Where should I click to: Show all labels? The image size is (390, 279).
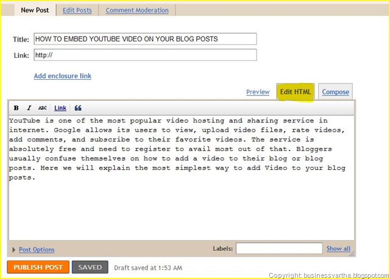[338, 249]
